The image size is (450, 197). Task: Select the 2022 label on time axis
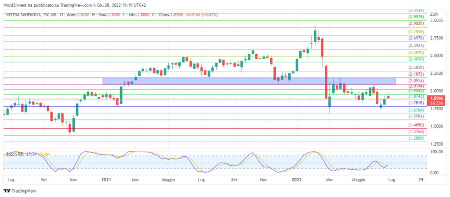coord(297,179)
